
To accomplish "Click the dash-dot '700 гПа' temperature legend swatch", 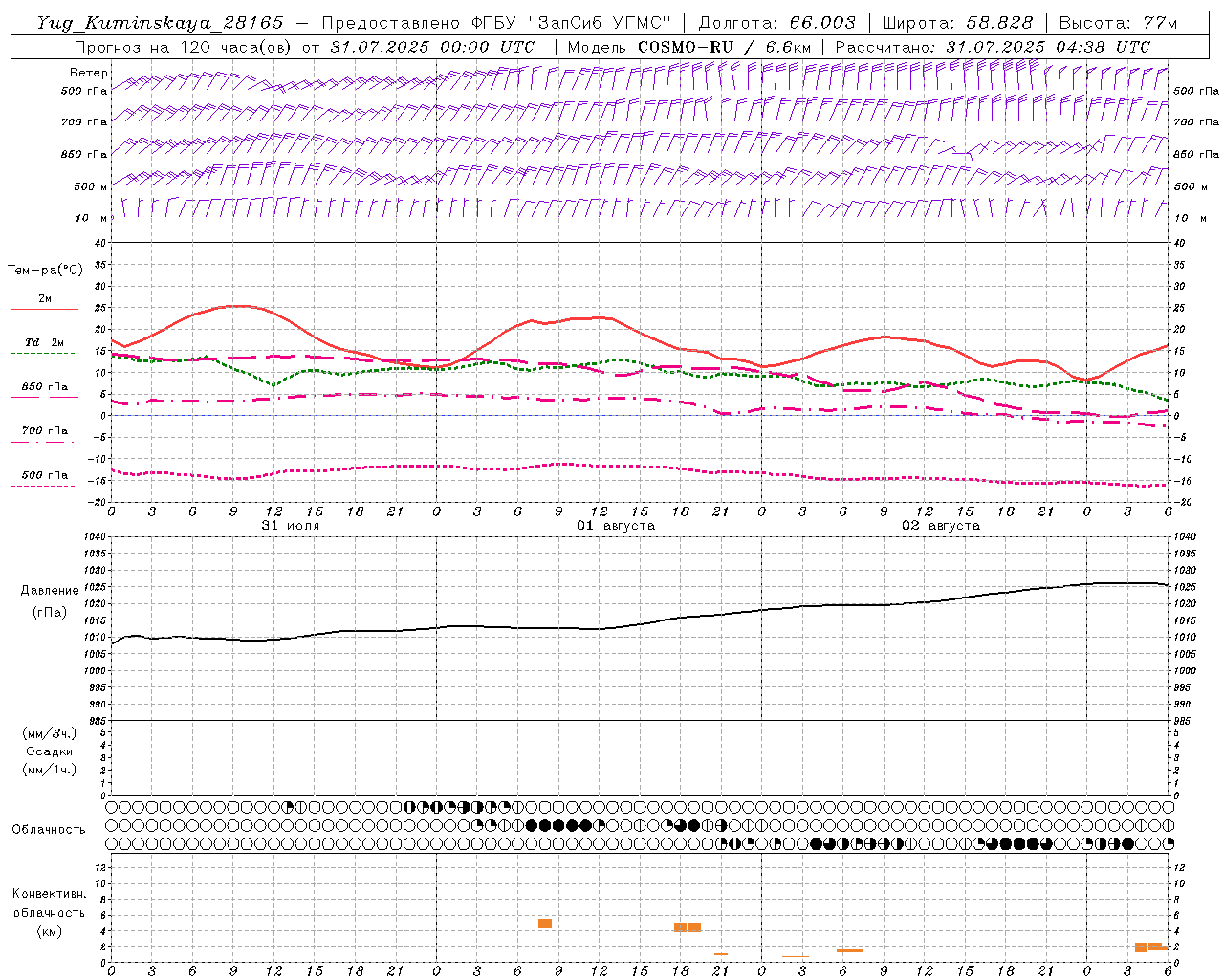I will tap(43, 442).
